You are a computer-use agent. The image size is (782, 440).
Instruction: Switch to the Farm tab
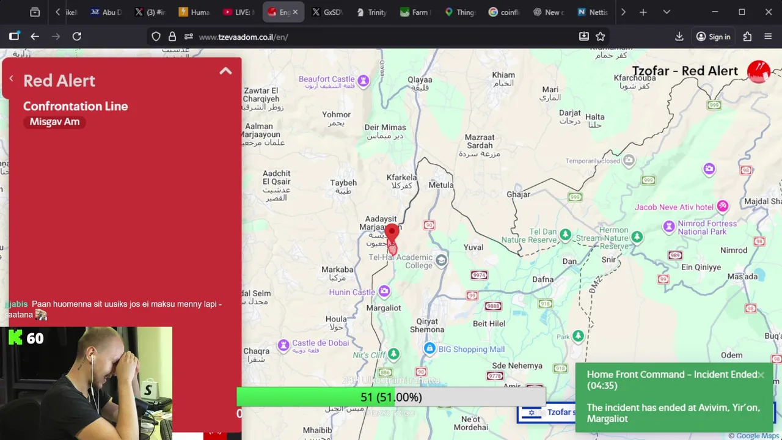(x=415, y=12)
